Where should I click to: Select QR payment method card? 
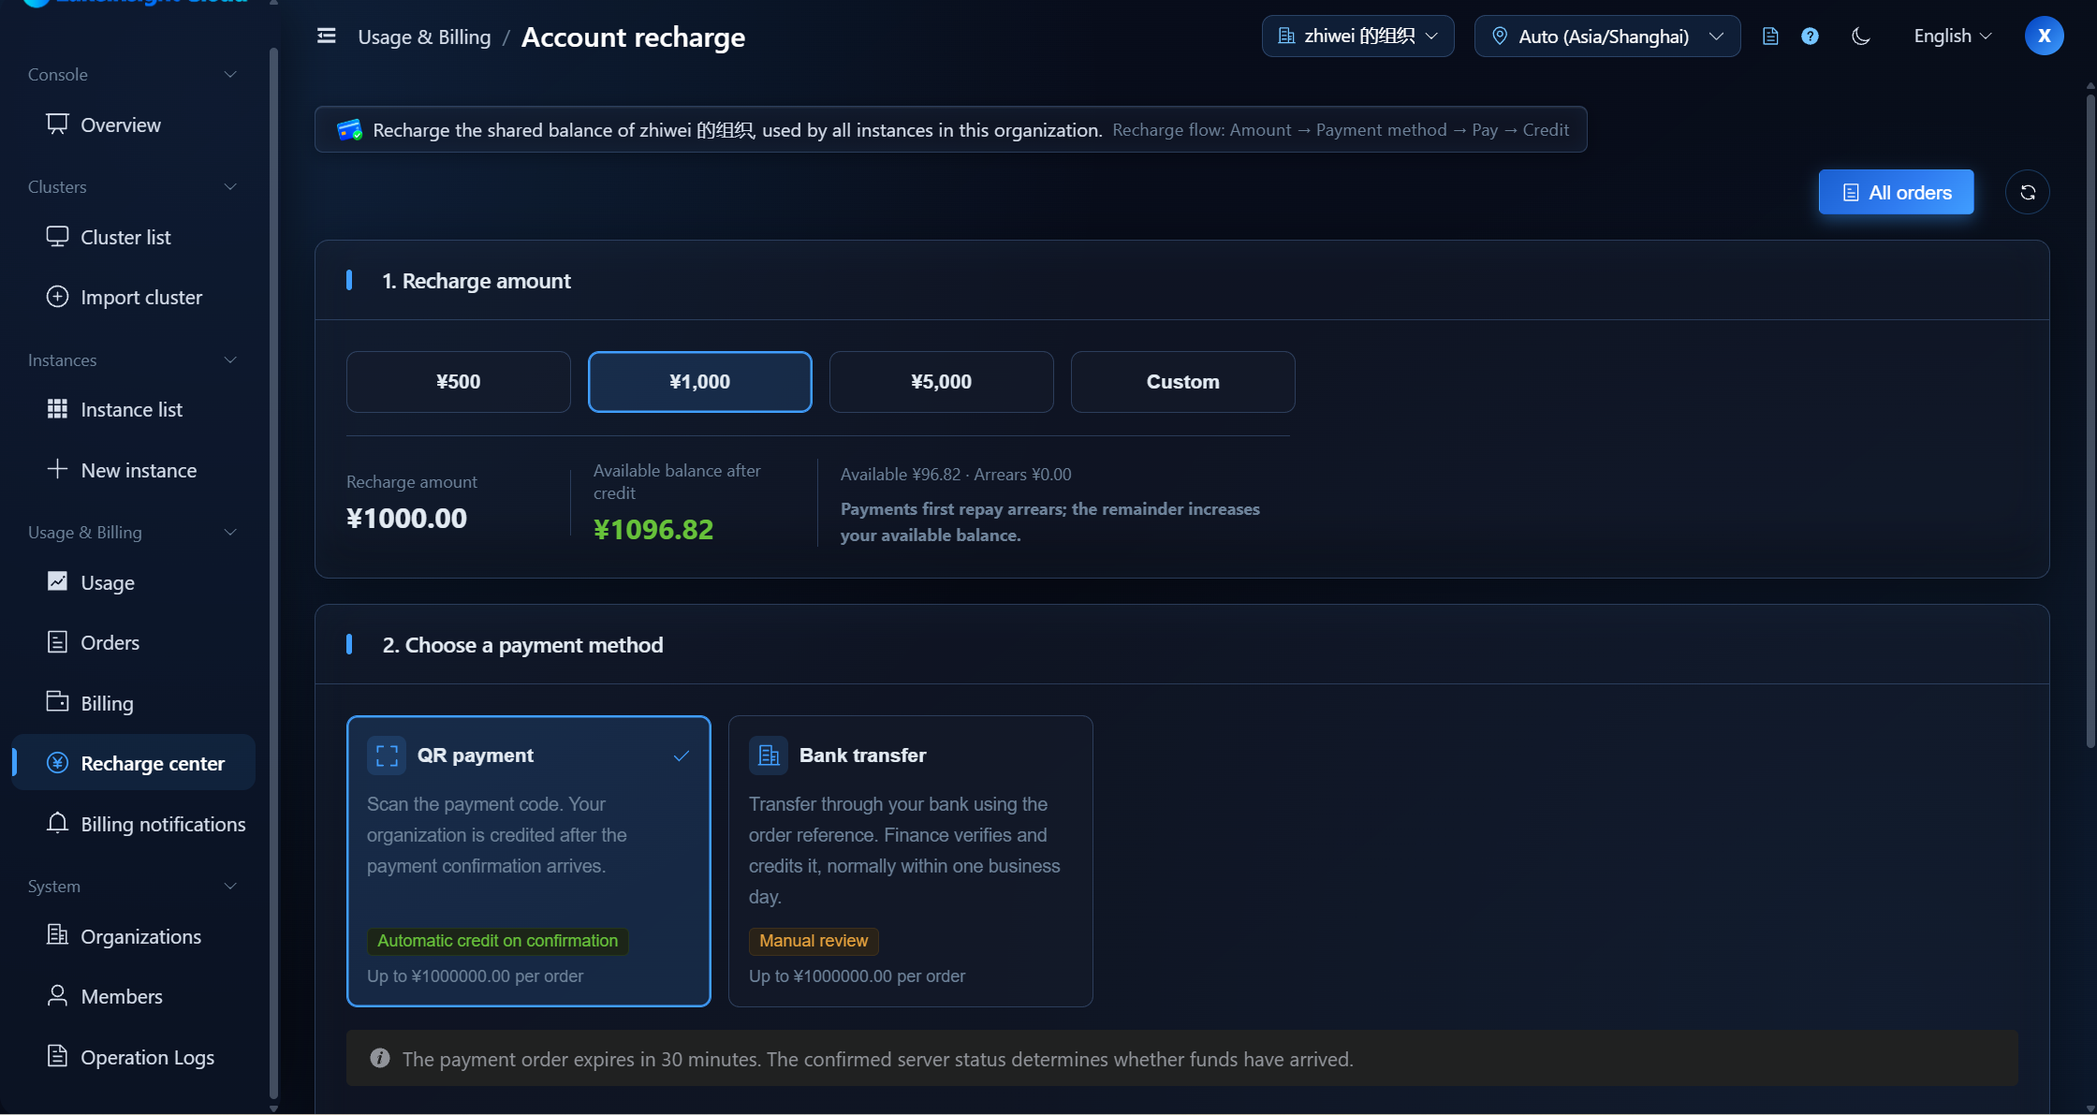(528, 860)
